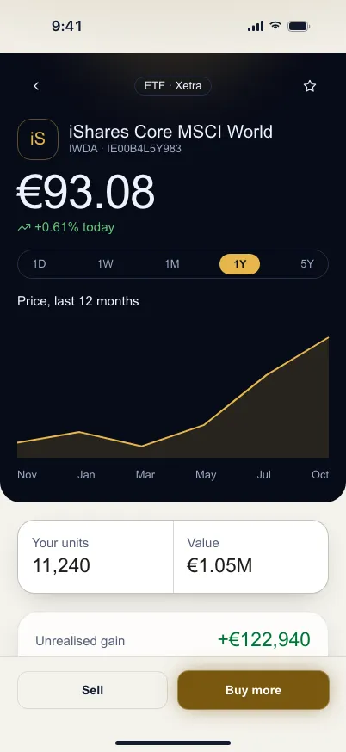This screenshot has height=752, width=346.
Task: Tap the Oct label on chart axis
Action: 320,475
